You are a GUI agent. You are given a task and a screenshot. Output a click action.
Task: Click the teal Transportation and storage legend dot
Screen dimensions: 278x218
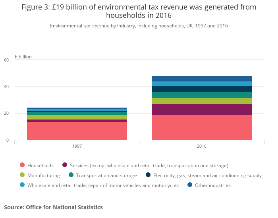[71, 175]
